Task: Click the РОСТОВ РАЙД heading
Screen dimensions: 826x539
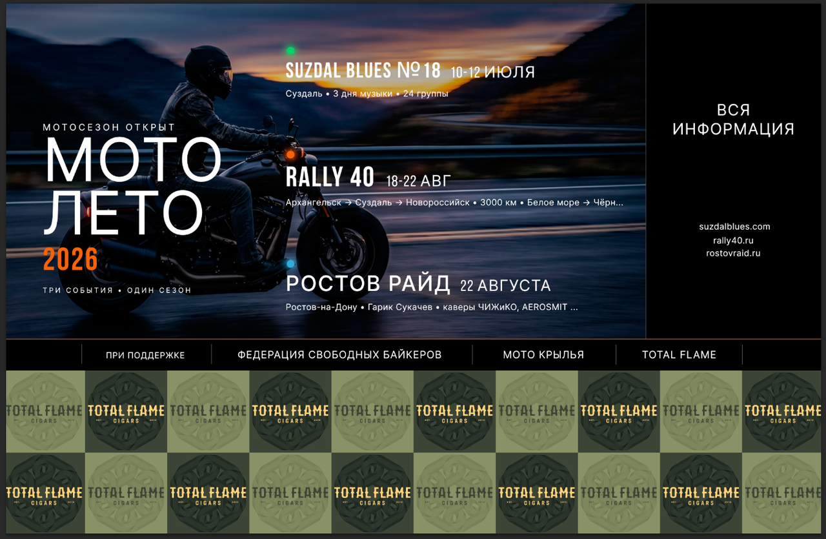Action: [x=368, y=283]
